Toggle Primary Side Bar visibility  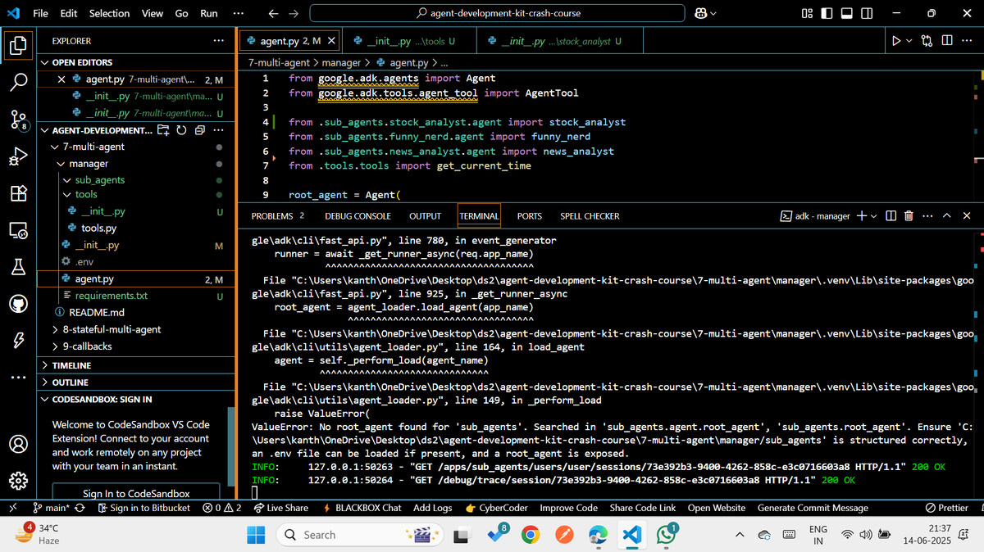click(x=827, y=13)
